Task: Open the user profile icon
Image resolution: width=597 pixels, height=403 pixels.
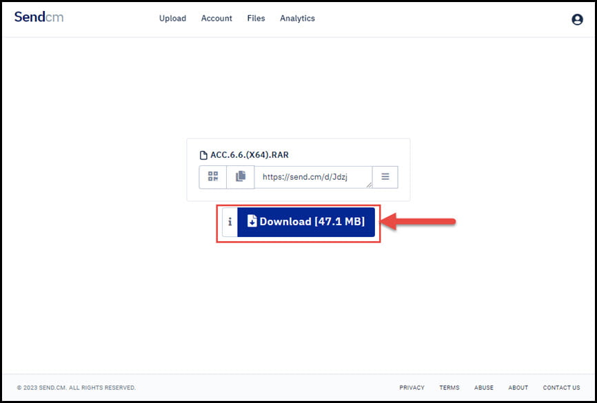Action: point(577,19)
